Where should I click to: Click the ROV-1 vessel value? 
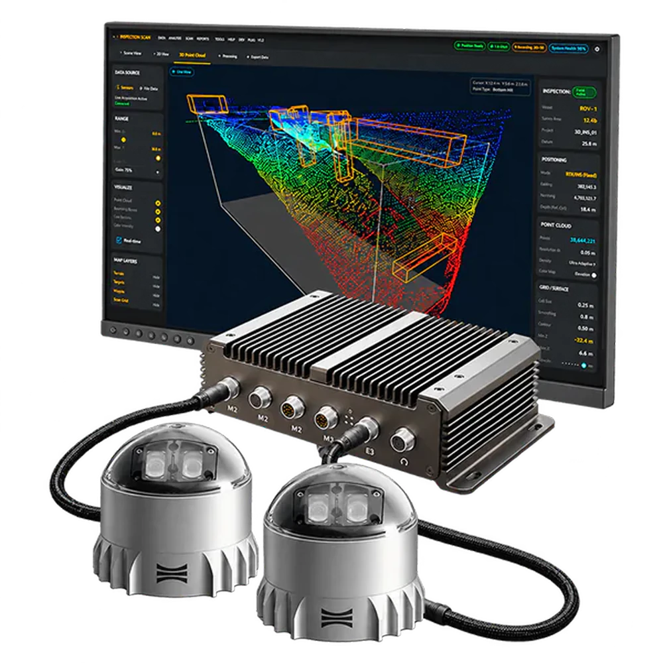587,109
